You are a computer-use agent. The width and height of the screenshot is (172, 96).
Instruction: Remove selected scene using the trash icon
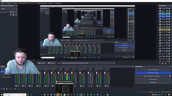pyautogui.click(x=4, y=89)
